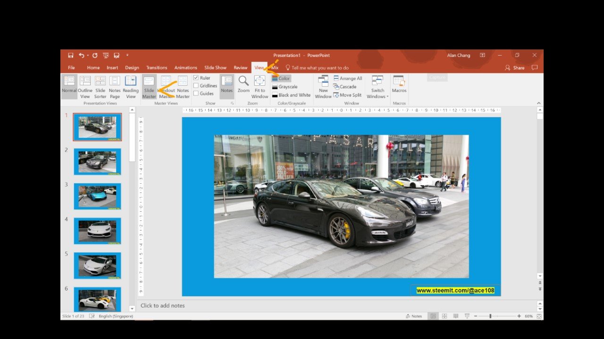Open the comments pane icon
The image size is (604, 339).
535,68
